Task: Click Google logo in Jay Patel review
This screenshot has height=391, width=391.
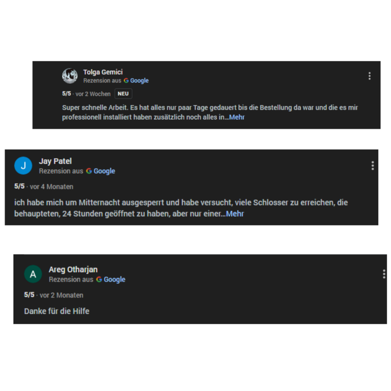Action: click(x=89, y=171)
